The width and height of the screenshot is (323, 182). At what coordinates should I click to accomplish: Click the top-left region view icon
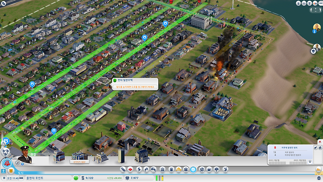coord(4,3)
